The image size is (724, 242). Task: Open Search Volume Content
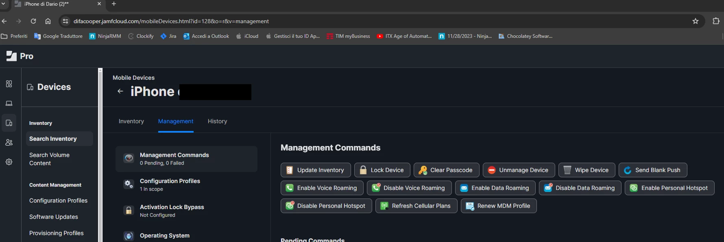[x=49, y=159]
